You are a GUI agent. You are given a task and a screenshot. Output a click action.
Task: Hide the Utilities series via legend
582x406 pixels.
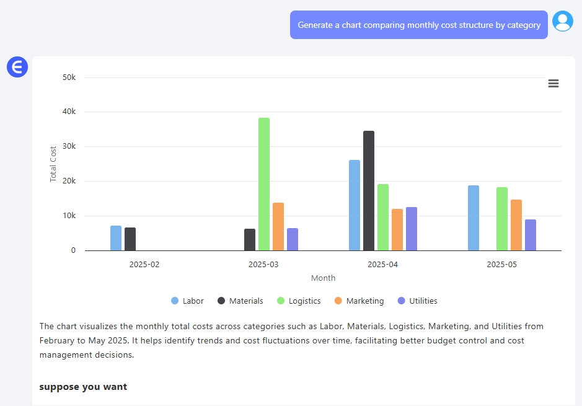click(423, 301)
